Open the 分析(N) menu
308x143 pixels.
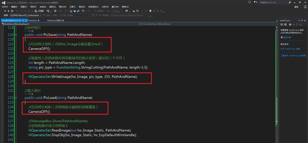pos(105,7)
